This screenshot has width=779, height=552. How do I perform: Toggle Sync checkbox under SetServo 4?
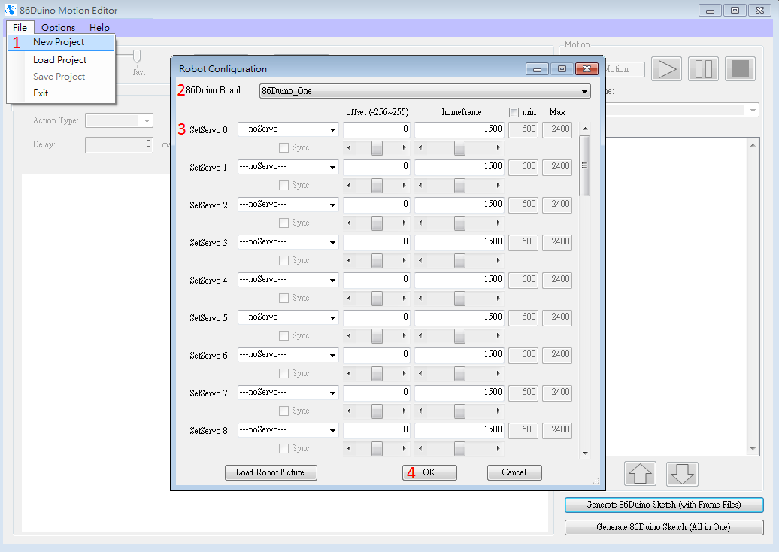pyautogui.click(x=283, y=298)
